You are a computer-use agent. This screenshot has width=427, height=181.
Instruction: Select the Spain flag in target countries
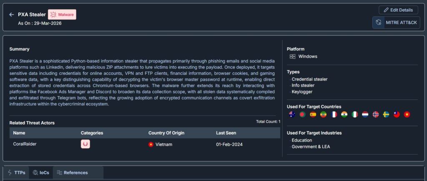313,114
